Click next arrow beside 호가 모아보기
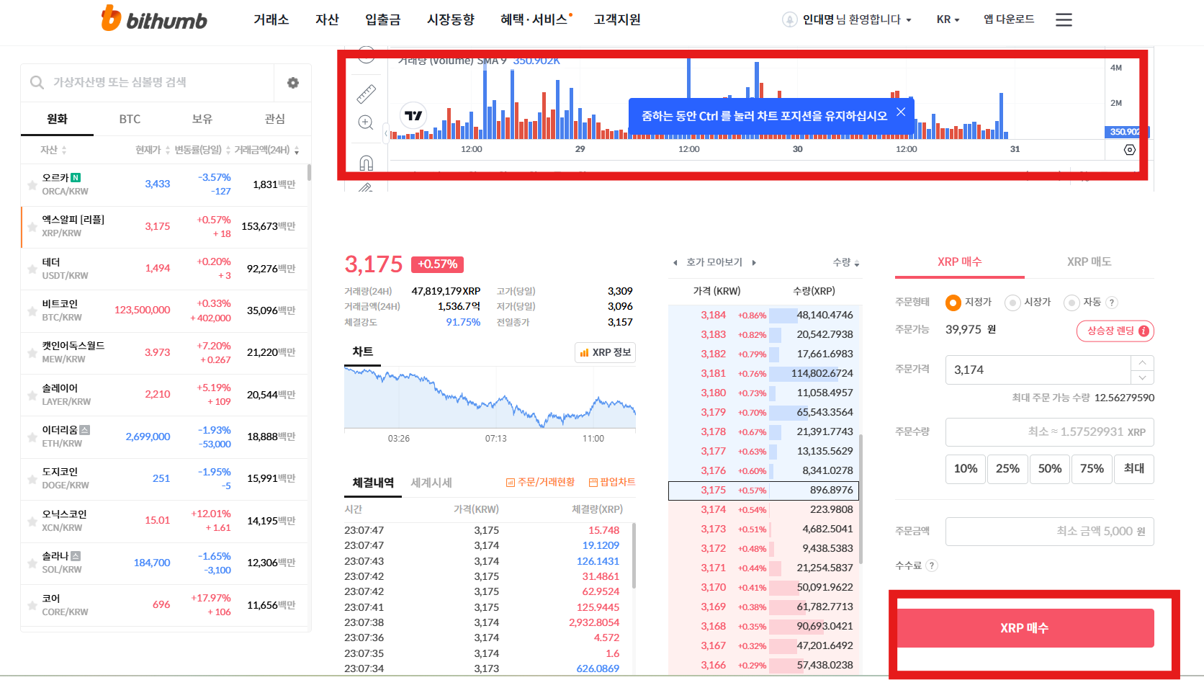1204x680 pixels. coord(754,262)
